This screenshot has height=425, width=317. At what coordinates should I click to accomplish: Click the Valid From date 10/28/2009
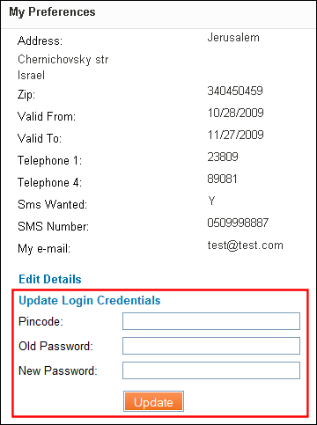pos(236,113)
